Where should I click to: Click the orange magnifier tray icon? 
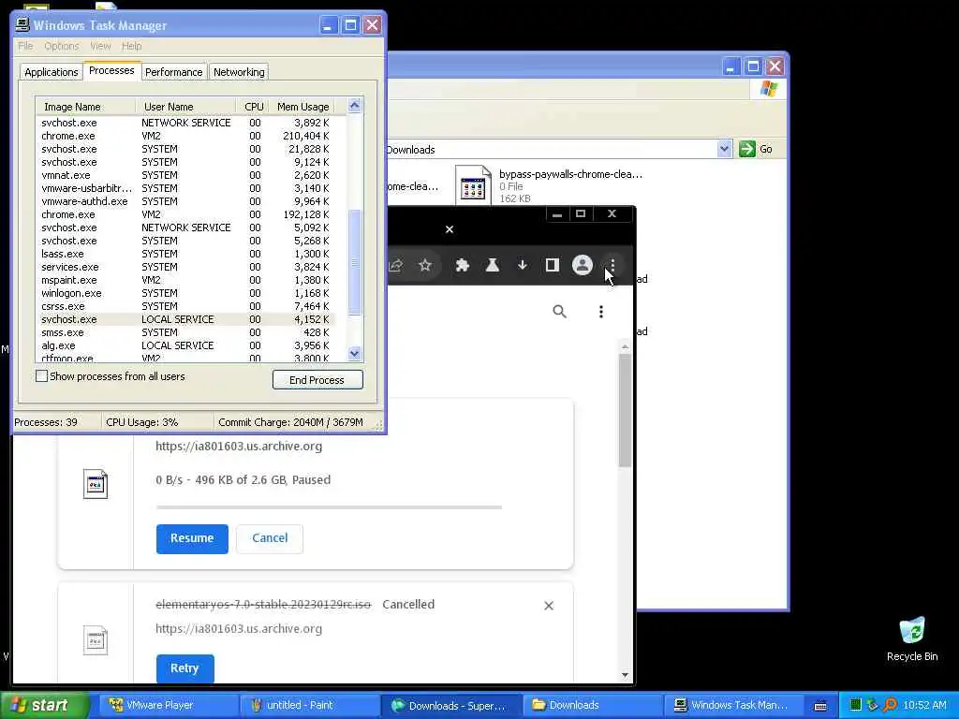pos(890,705)
